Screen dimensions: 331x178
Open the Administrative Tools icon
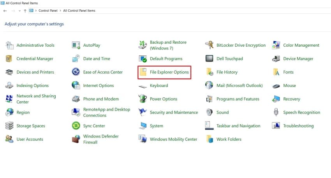pos(9,45)
